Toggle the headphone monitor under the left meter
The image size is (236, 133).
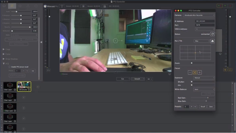click(x=48, y=70)
